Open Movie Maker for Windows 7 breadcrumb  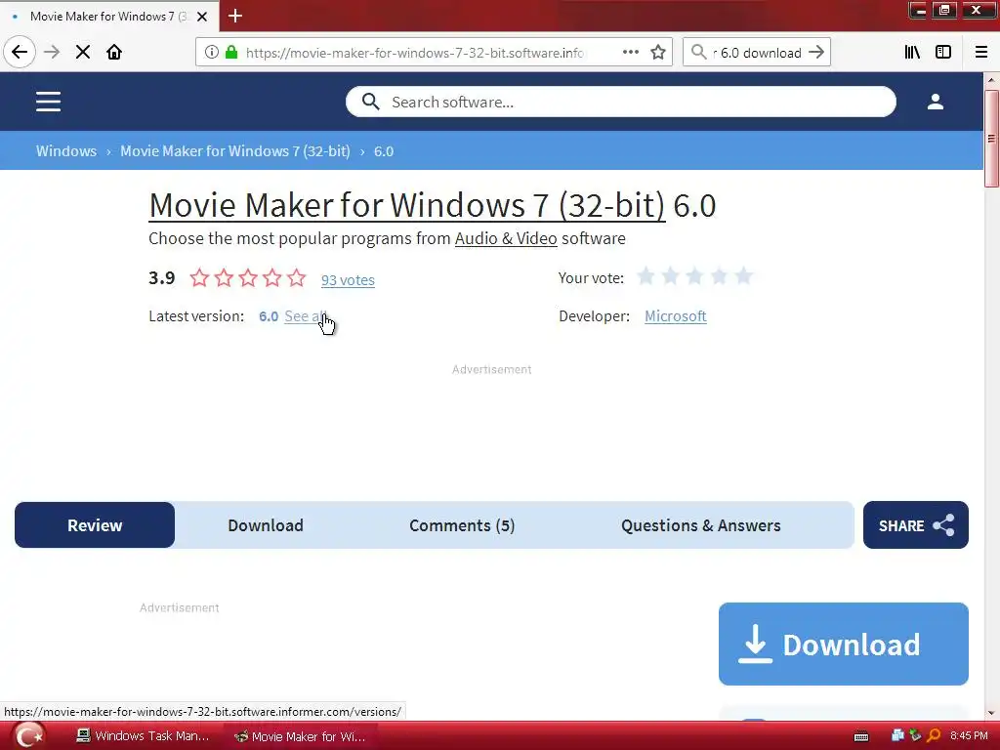point(235,151)
